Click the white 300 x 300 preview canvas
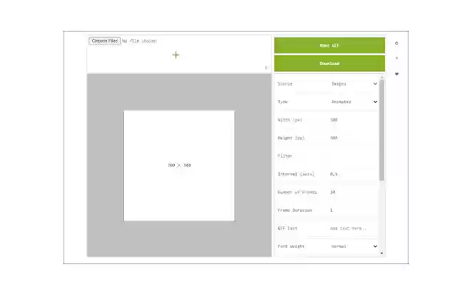 [x=179, y=165]
